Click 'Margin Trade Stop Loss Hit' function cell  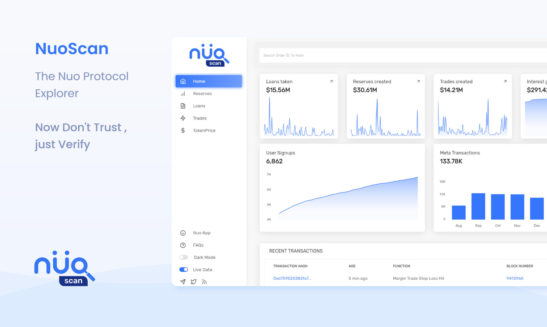(x=418, y=278)
